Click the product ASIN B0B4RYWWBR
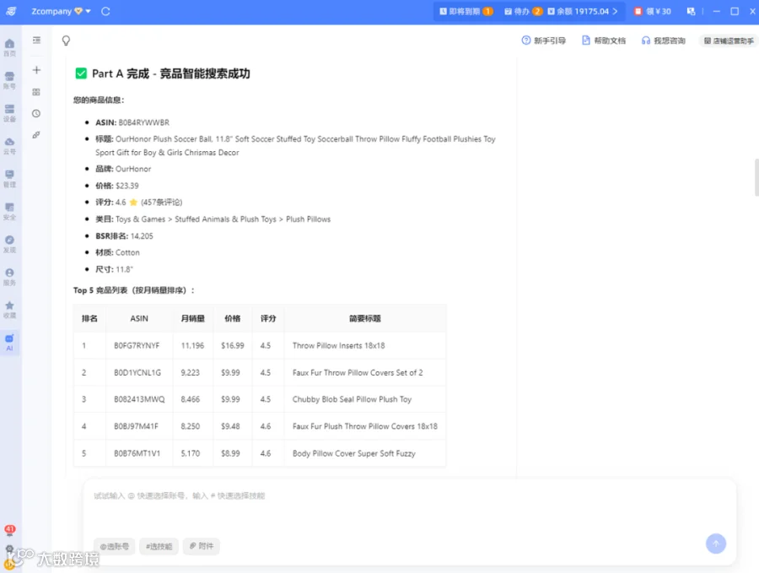The width and height of the screenshot is (759, 573). [x=143, y=122]
